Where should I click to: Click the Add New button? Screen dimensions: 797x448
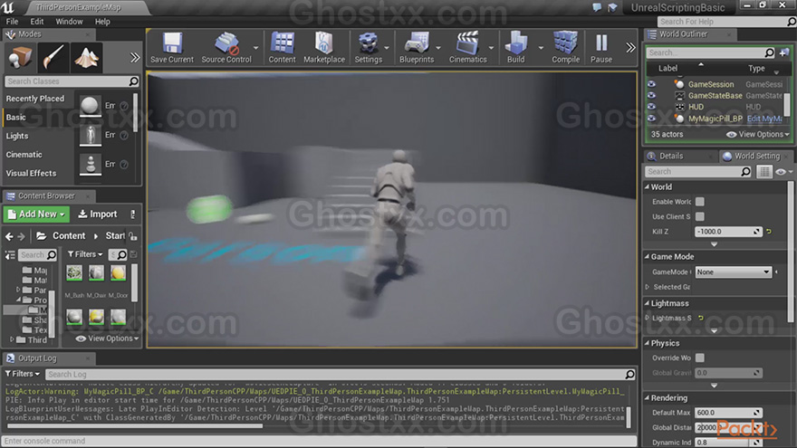click(x=36, y=214)
